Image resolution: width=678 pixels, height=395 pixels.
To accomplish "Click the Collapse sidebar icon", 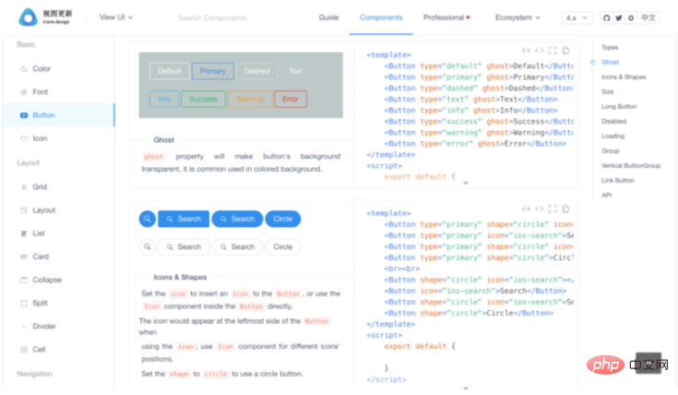I will tap(24, 280).
